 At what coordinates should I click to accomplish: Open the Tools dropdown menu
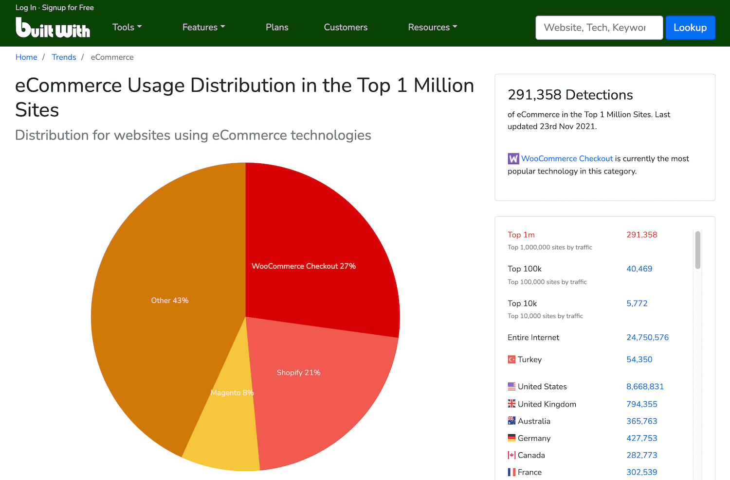[x=127, y=27]
